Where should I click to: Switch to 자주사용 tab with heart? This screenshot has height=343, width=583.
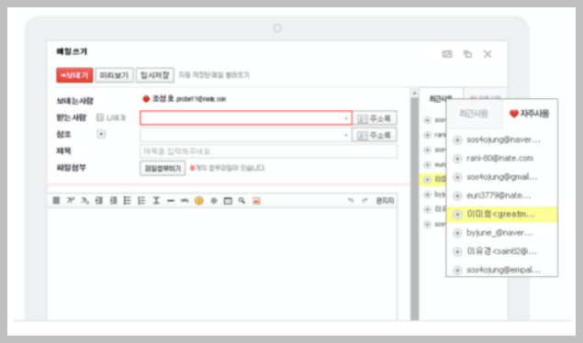click(x=529, y=113)
